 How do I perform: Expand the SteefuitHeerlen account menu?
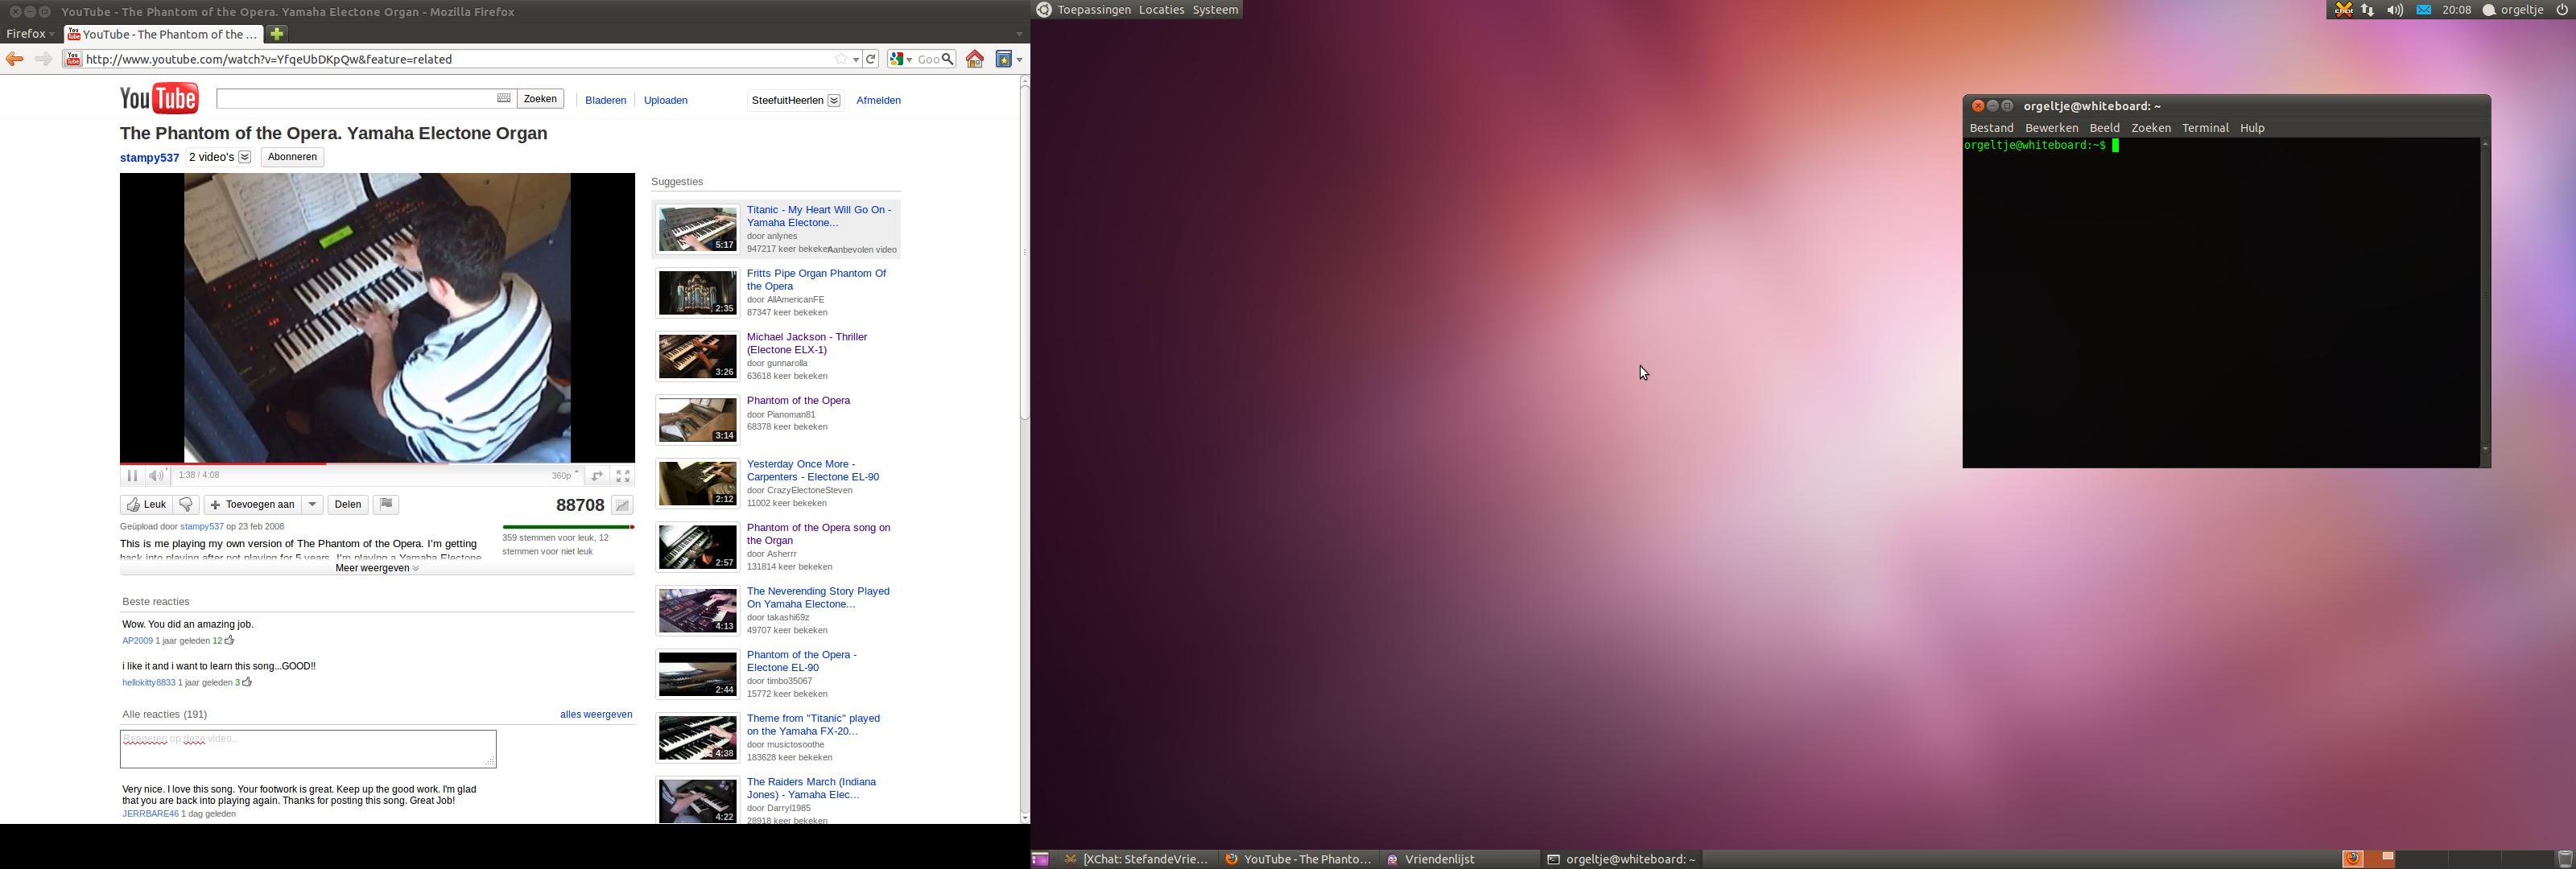[x=834, y=100]
